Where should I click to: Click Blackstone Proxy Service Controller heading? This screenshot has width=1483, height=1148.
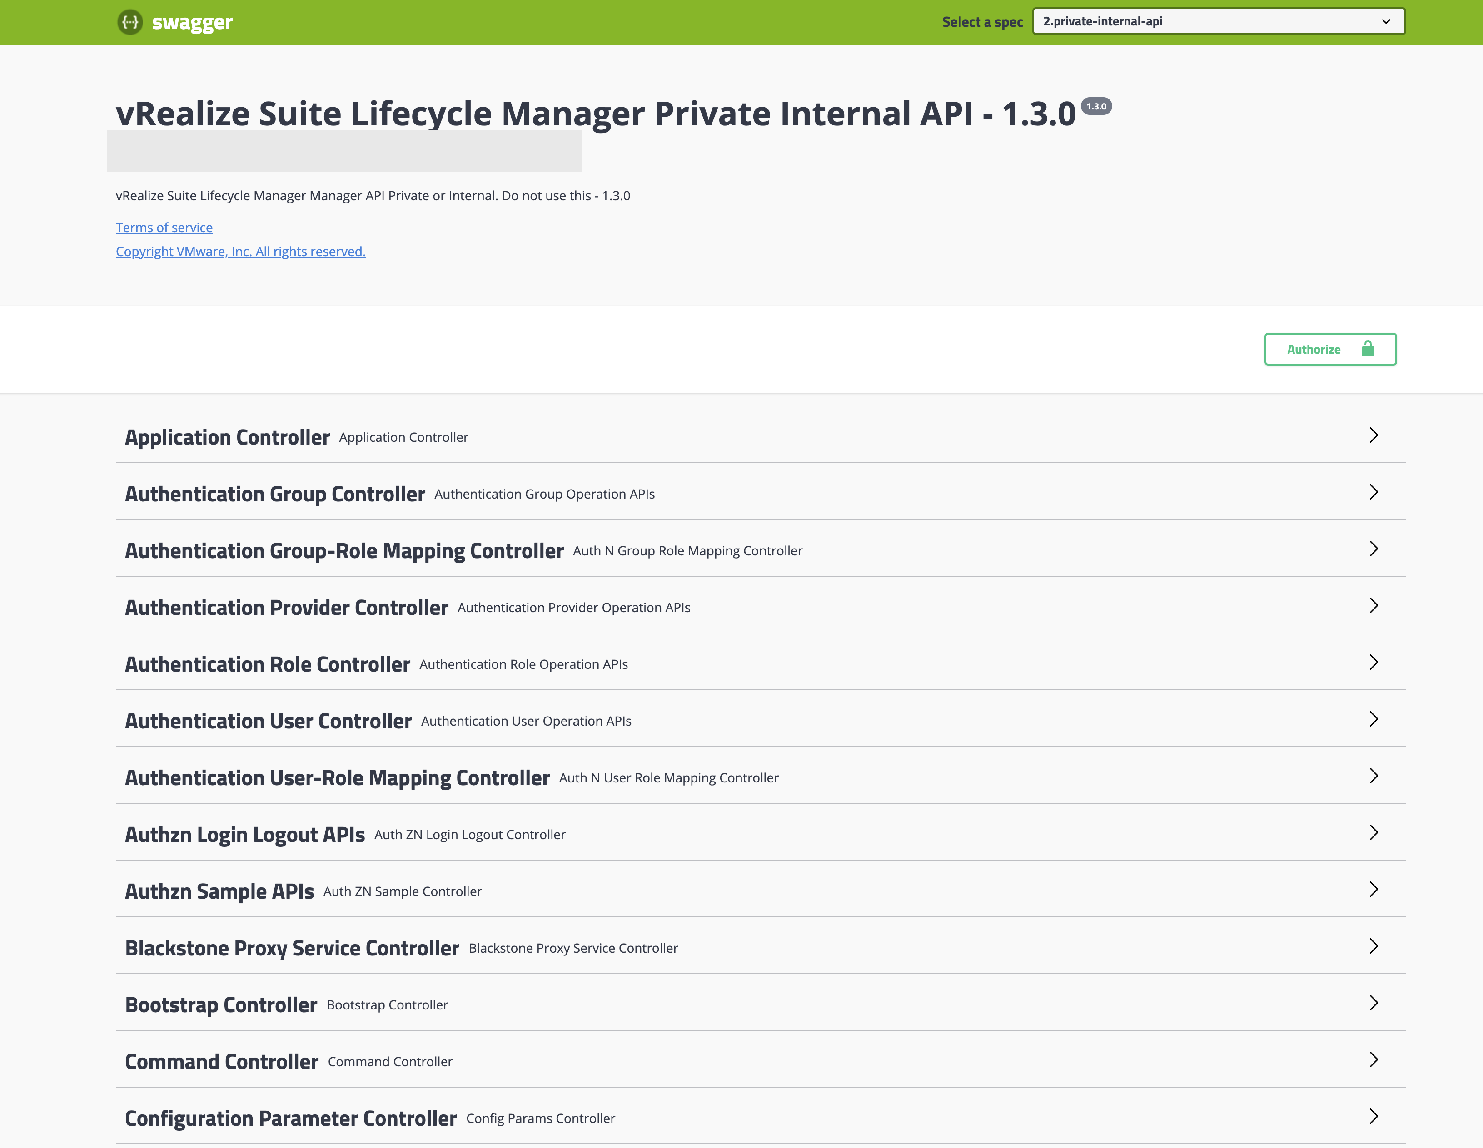coord(292,948)
